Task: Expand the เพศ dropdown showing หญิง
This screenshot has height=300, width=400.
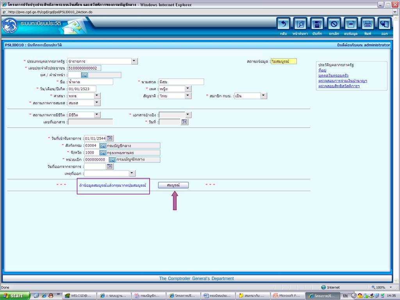Action: point(188,89)
